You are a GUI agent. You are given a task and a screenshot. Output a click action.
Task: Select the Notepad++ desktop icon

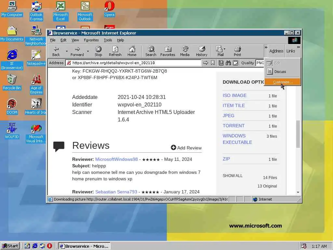[36, 58]
